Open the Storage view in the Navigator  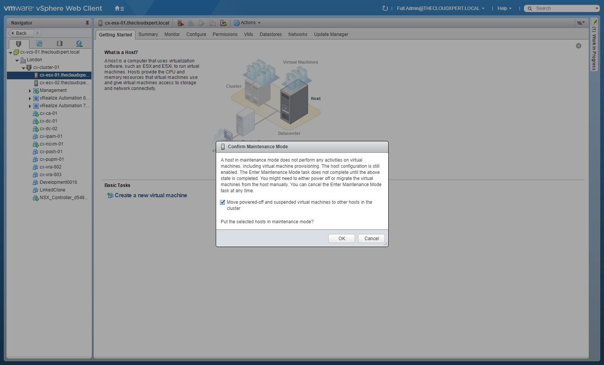click(59, 44)
